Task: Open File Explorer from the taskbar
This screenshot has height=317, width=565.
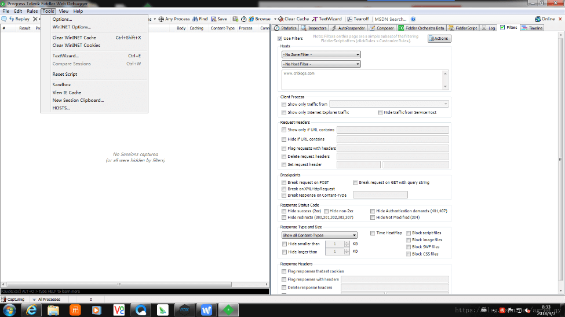Action: 53,310
